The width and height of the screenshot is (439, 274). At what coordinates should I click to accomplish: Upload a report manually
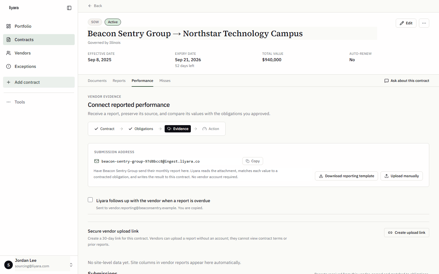click(x=402, y=176)
